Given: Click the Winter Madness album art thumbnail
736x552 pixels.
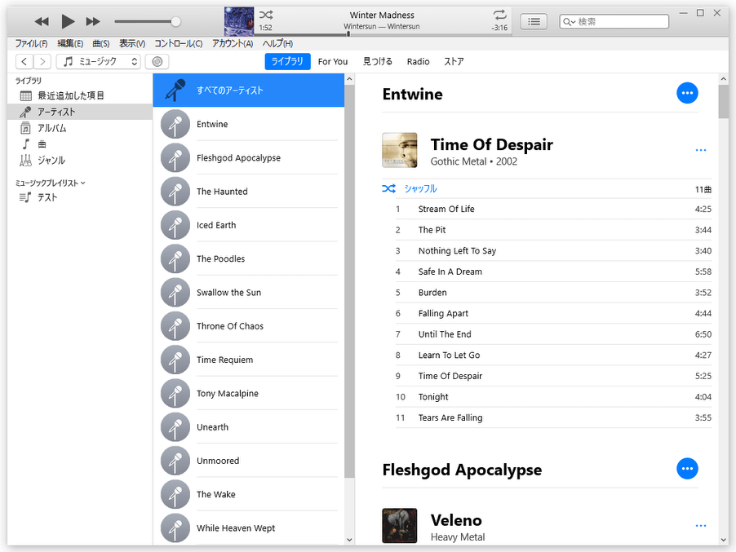Looking at the screenshot, I should [x=239, y=21].
